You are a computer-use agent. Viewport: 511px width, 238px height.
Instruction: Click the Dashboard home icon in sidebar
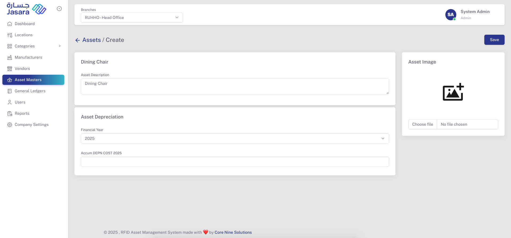(10, 24)
